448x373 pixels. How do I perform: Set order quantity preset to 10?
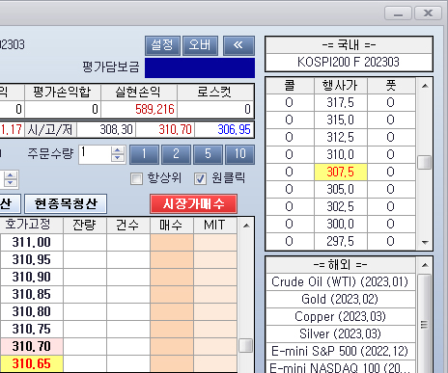(x=239, y=154)
